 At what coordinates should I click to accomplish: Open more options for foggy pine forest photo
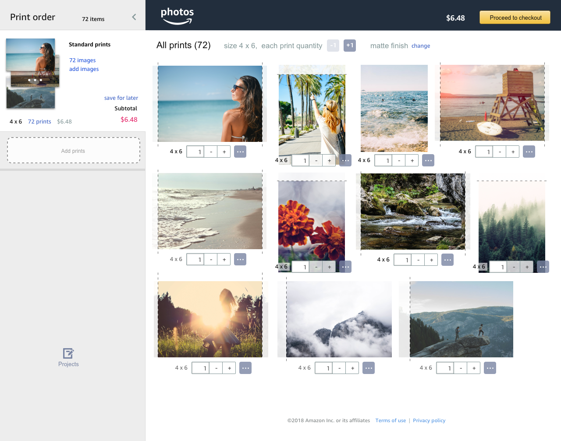(x=543, y=267)
